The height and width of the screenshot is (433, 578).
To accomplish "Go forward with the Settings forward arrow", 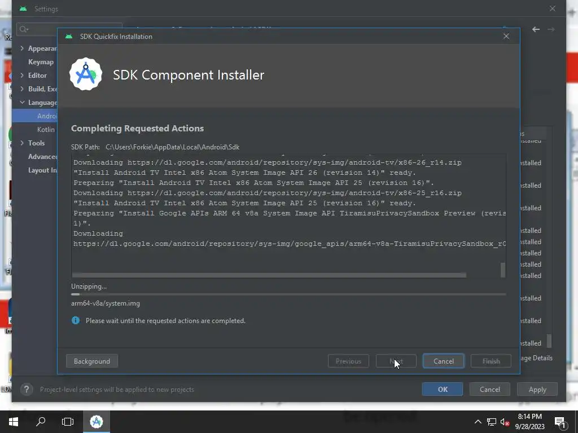I will pos(551,29).
